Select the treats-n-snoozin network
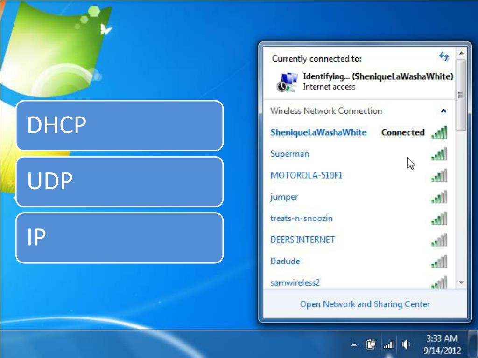The height and width of the screenshot is (358, 478). [358, 218]
